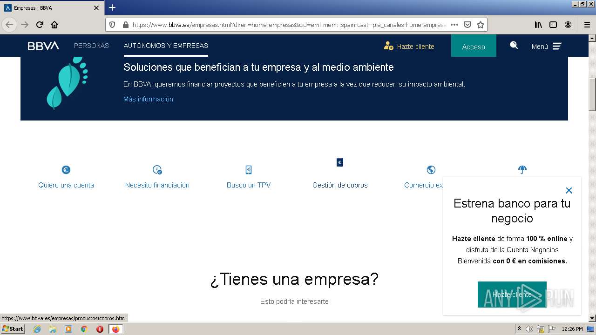Click the taskbar clock 12:26 PM
This screenshot has height=335, width=596.
pos(572,329)
